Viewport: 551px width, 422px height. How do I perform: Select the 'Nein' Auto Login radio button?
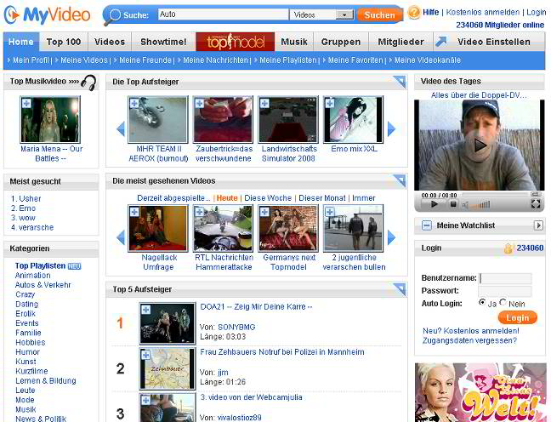click(x=503, y=302)
